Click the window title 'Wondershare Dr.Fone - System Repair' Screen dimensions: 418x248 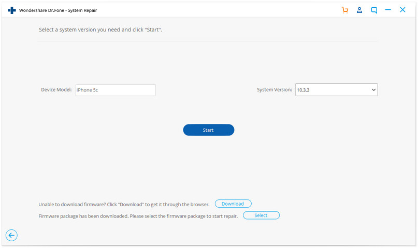pos(58,10)
